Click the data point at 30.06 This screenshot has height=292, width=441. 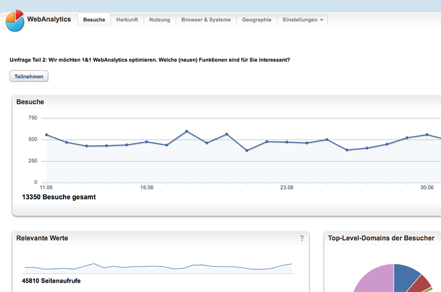[x=427, y=134]
